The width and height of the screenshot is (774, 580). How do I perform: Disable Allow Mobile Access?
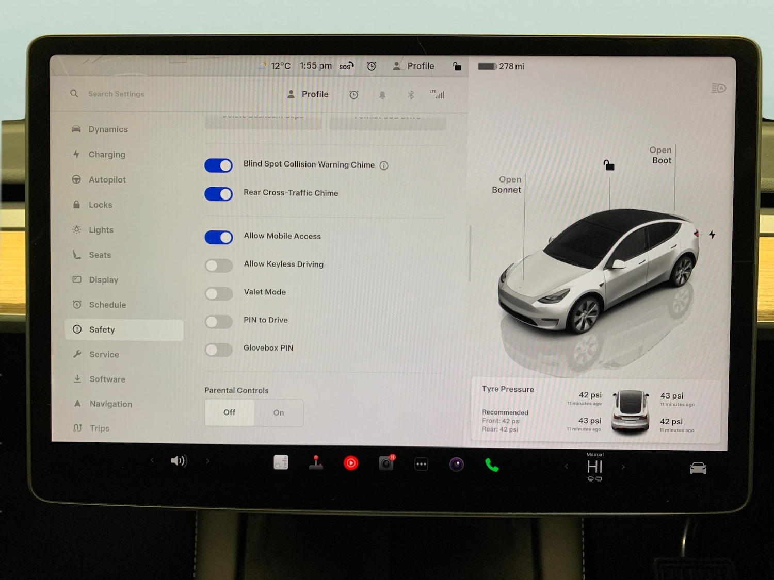click(218, 237)
